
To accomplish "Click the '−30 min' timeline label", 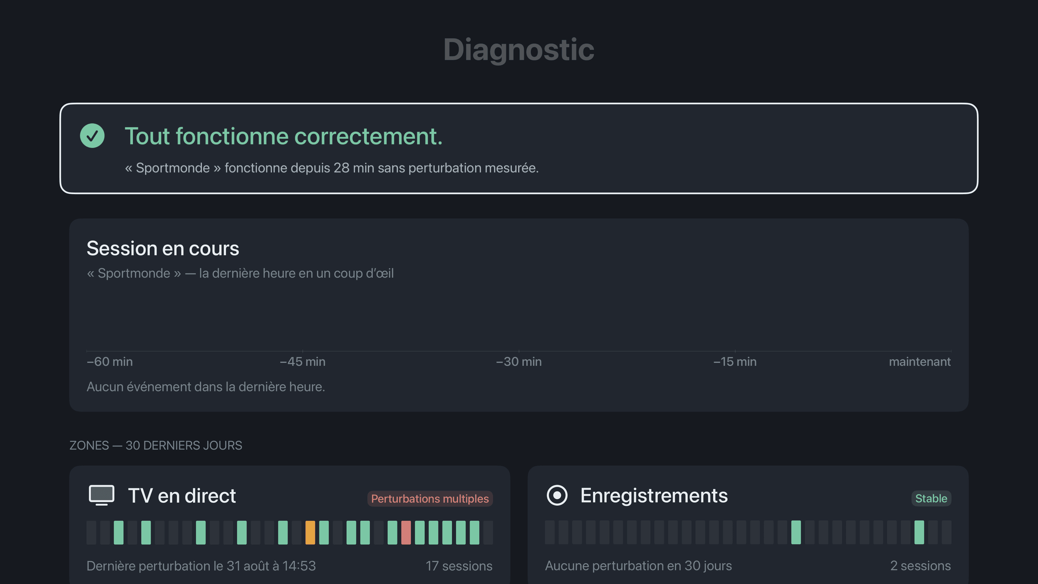I will pos(519,362).
